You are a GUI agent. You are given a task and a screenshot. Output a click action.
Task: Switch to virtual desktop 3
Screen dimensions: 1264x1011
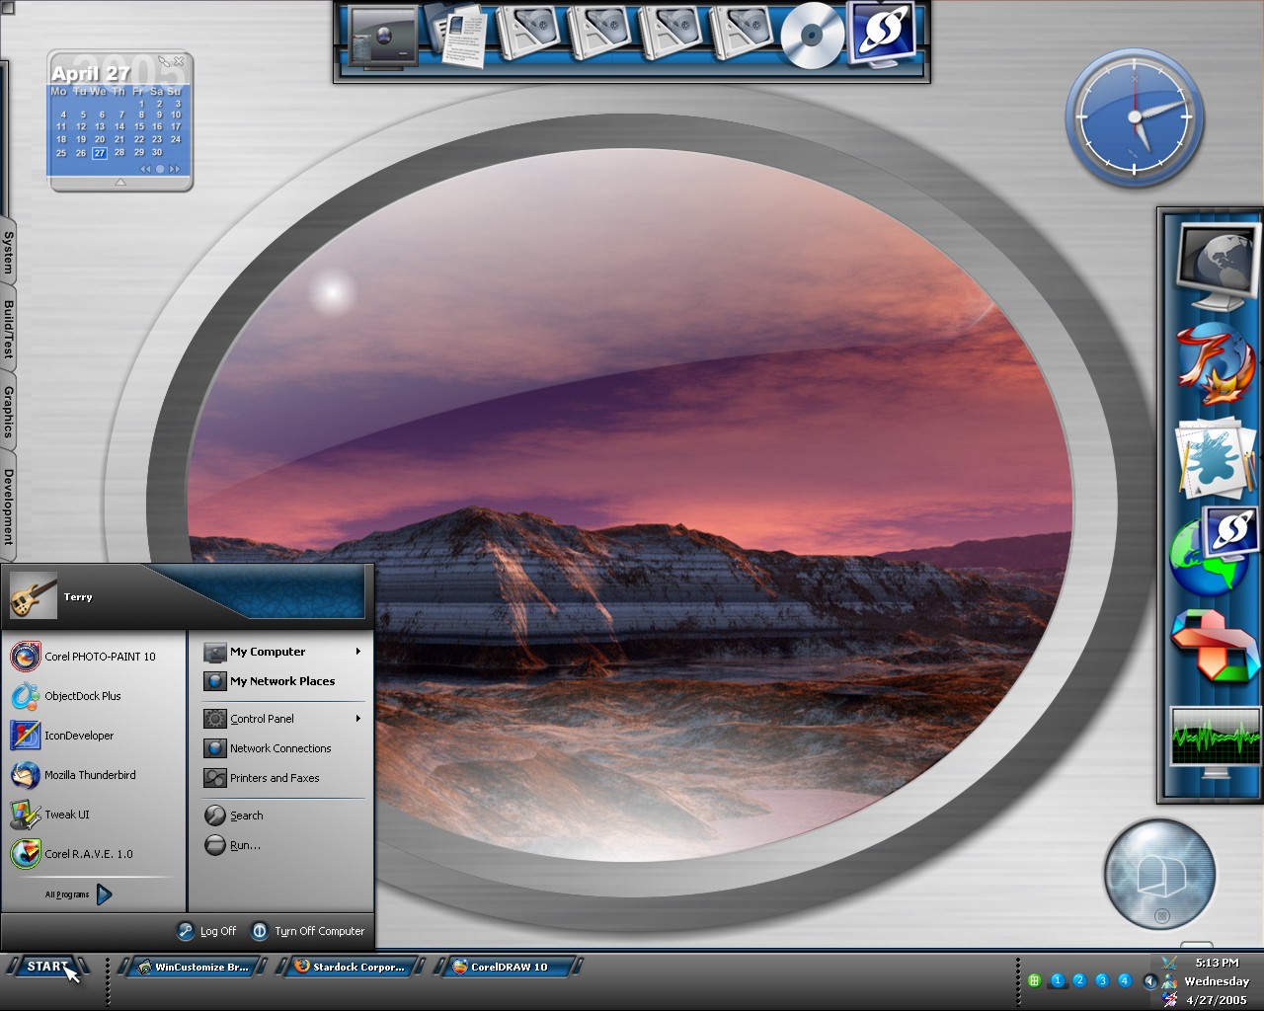point(1102,980)
